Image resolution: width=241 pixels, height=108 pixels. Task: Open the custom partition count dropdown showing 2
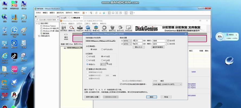103,65
